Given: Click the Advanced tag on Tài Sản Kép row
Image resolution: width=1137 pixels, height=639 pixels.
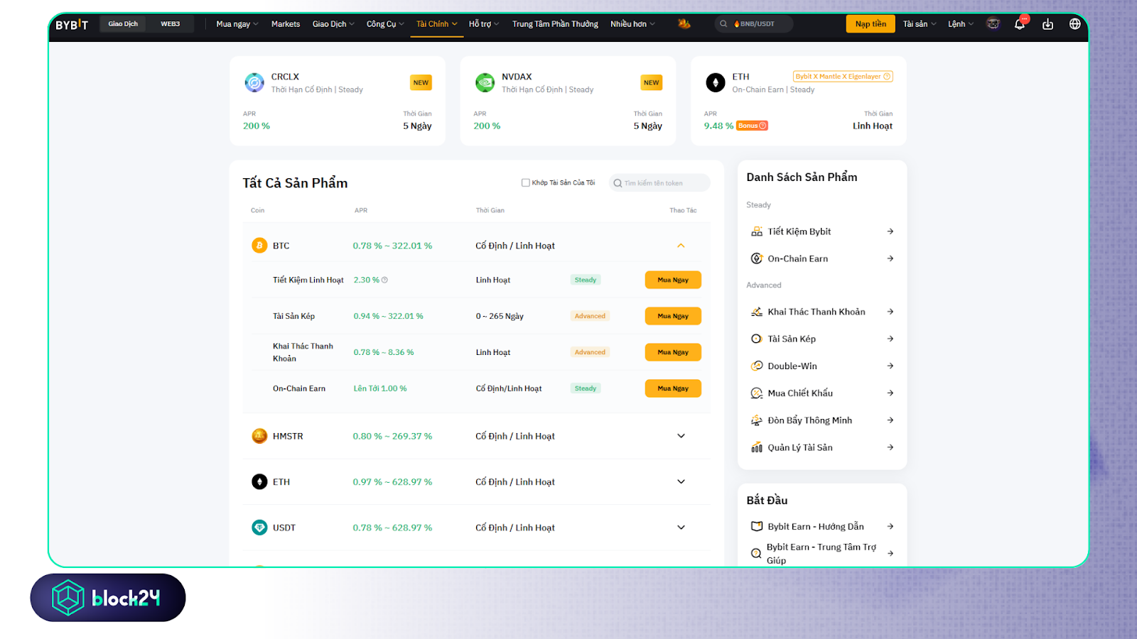Looking at the screenshot, I should (x=590, y=316).
